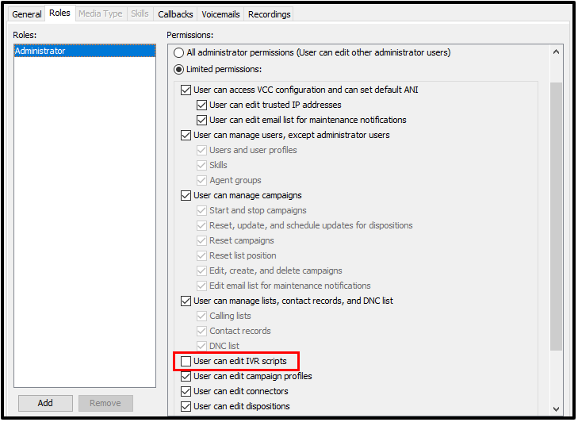Image resolution: width=578 pixels, height=422 pixels.
Task: Click the permissions scrollbar down arrow
Action: [556, 409]
